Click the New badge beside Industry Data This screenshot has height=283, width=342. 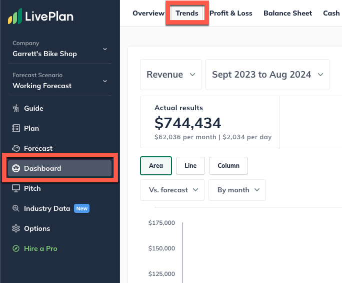82,208
